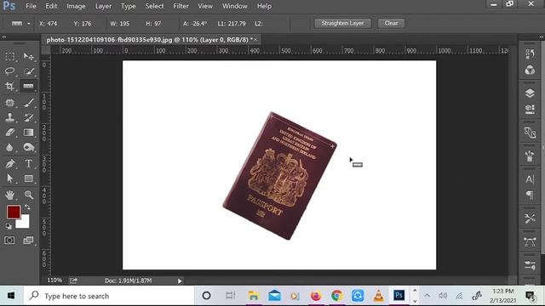Open the foreground color swatch
Image resolution: width=545 pixels, height=306 pixels.
pos(14,212)
